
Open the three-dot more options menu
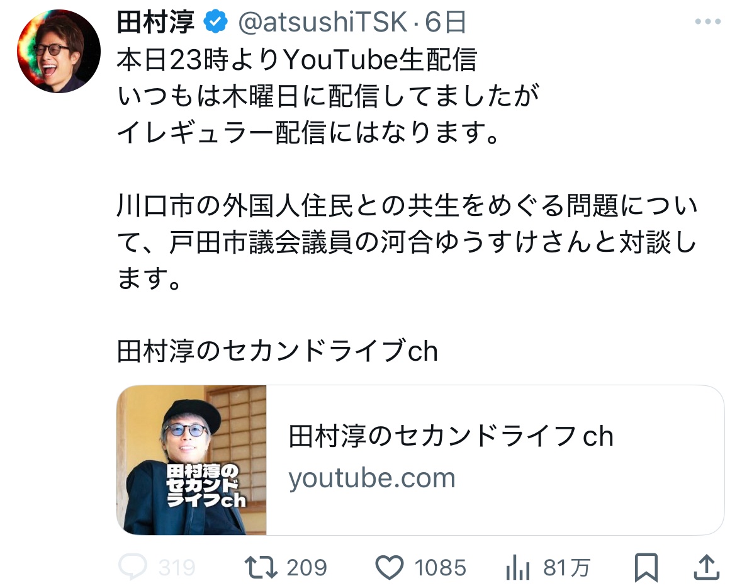[x=707, y=22]
